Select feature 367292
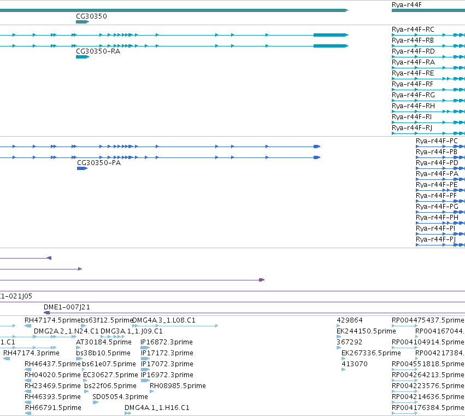465x416 pixels. pos(349,342)
